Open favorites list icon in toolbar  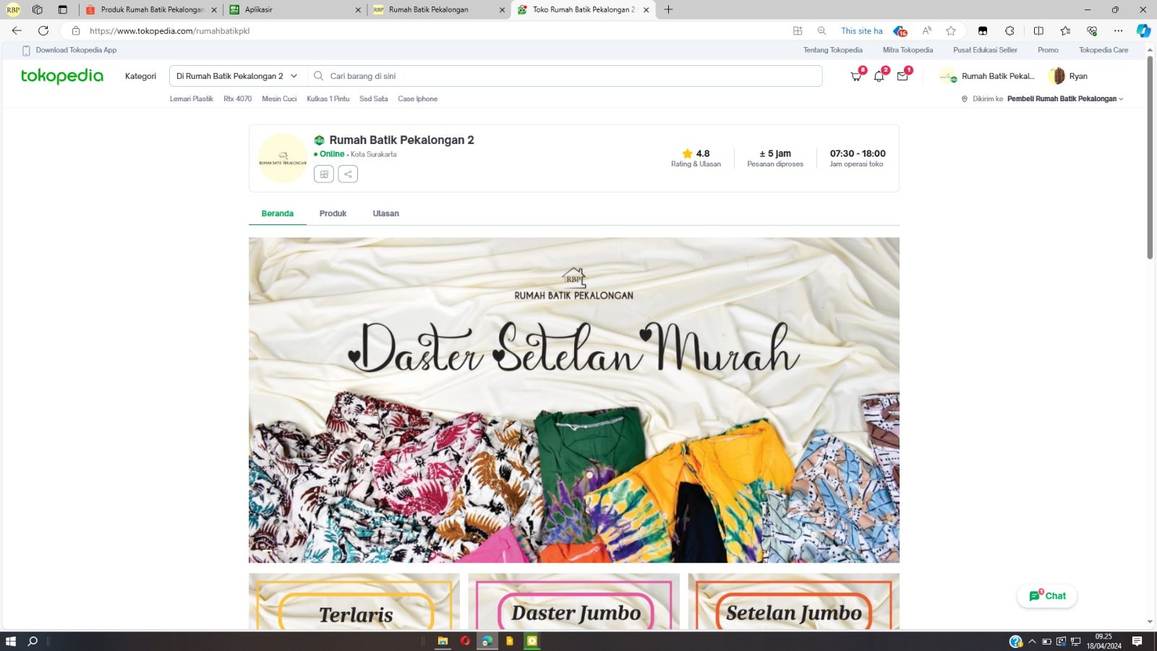[1065, 30]
